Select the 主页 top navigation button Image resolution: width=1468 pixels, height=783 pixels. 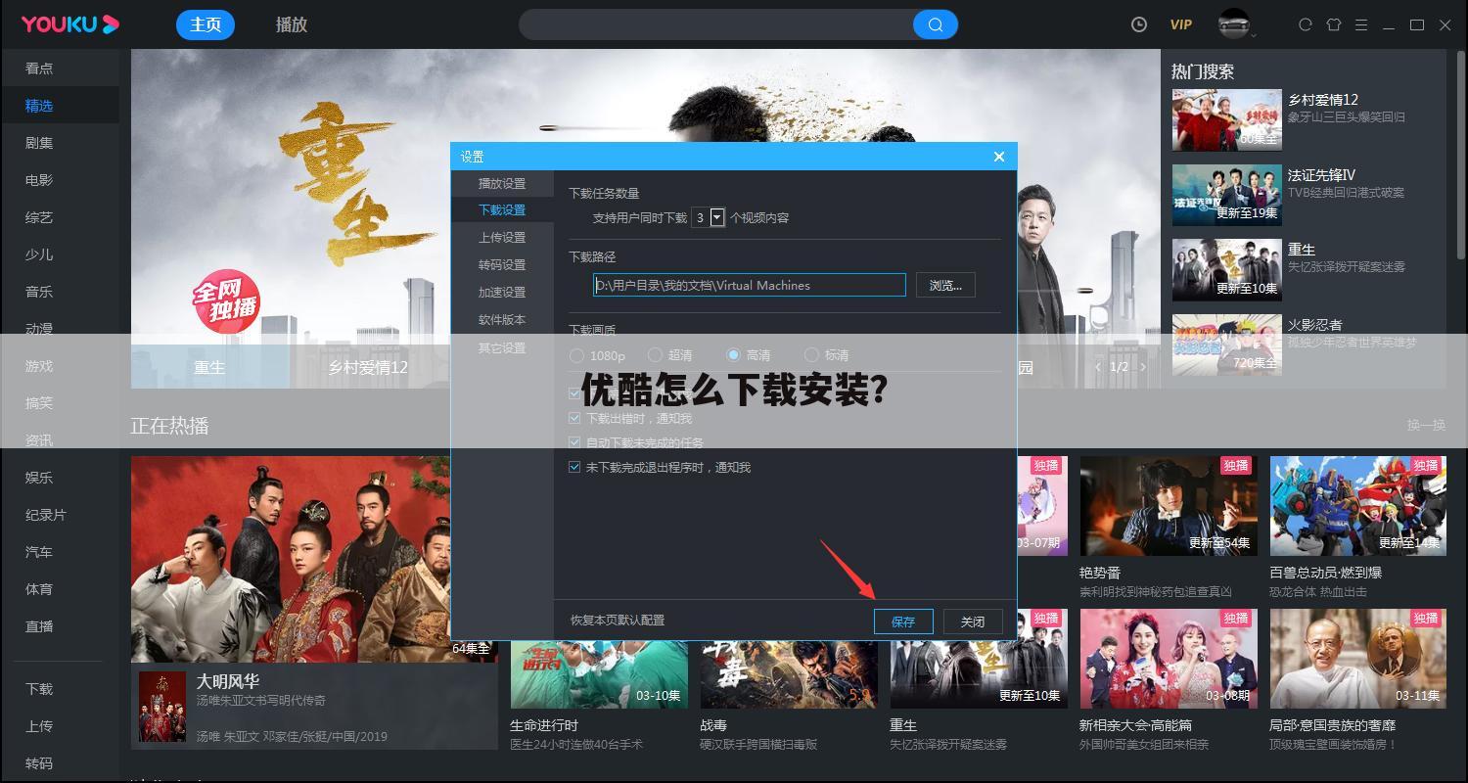206,24
